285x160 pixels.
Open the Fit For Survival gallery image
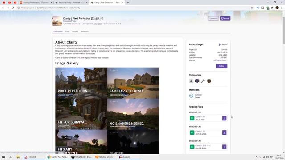point(81,114)
